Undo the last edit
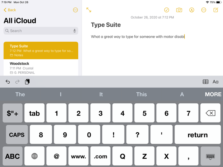 [x=8, y=82]
